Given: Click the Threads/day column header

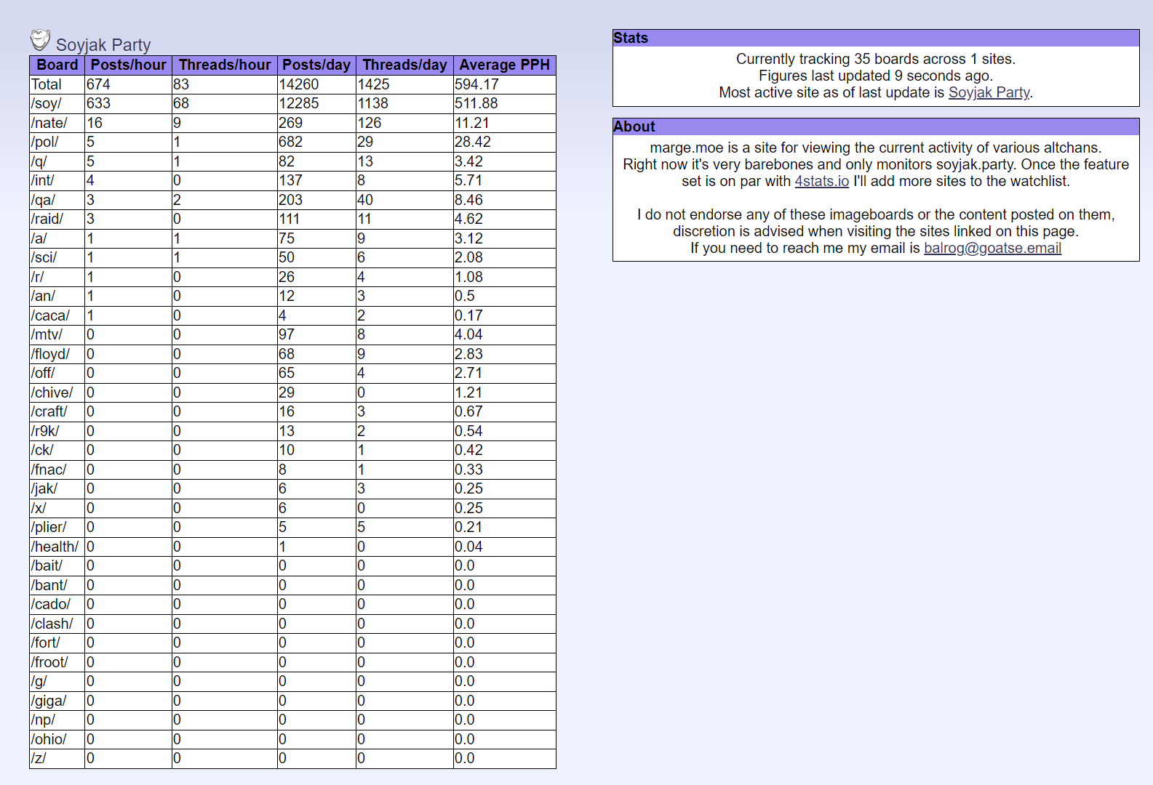Looking at the screenshot, I should coord(404,65).
